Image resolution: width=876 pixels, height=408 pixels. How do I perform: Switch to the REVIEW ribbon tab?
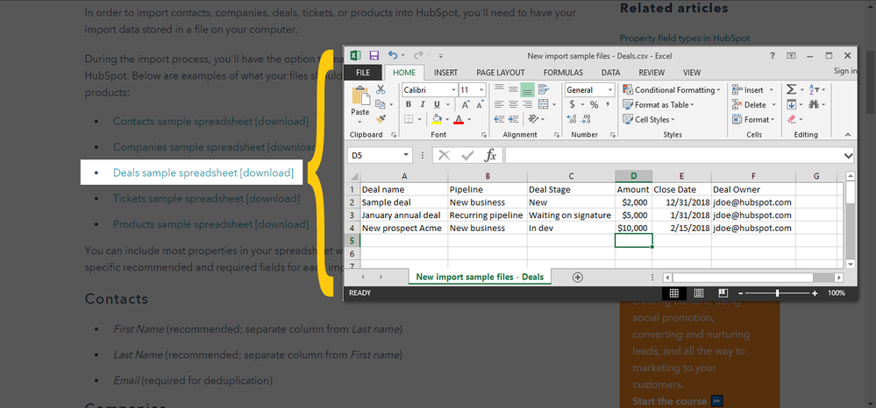(652, 73)
